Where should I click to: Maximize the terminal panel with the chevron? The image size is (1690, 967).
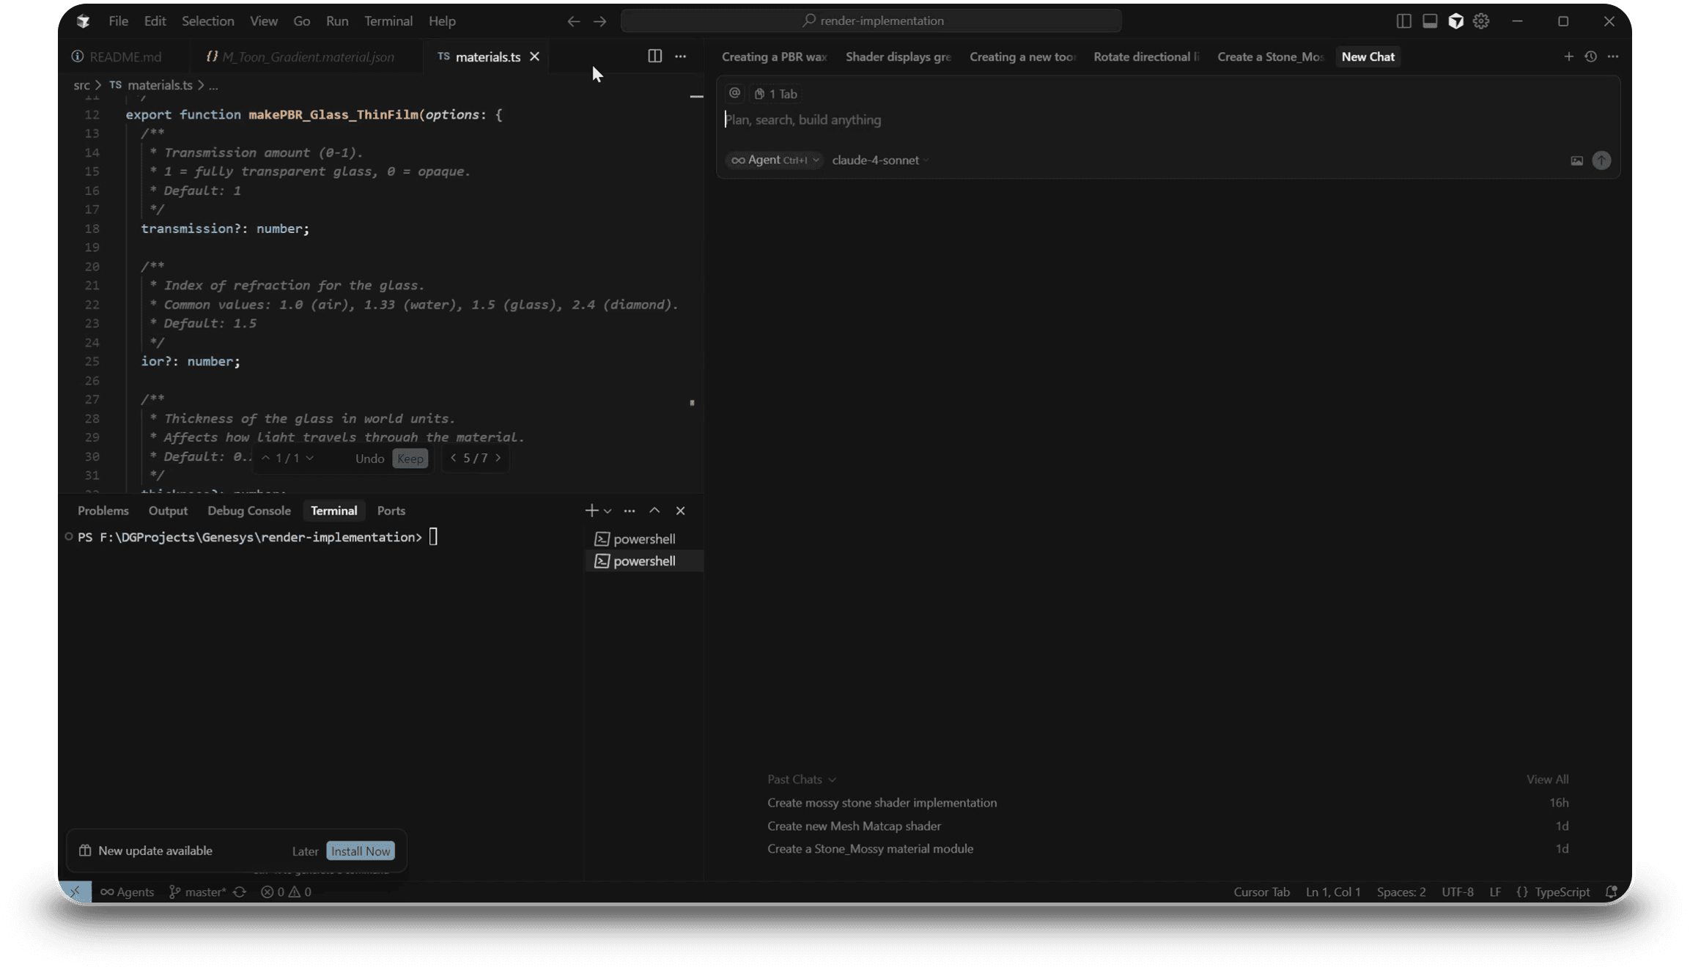point(654,511)
